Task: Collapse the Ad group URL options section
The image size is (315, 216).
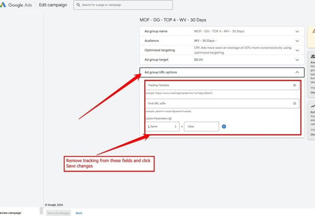Action: (297, 72)
